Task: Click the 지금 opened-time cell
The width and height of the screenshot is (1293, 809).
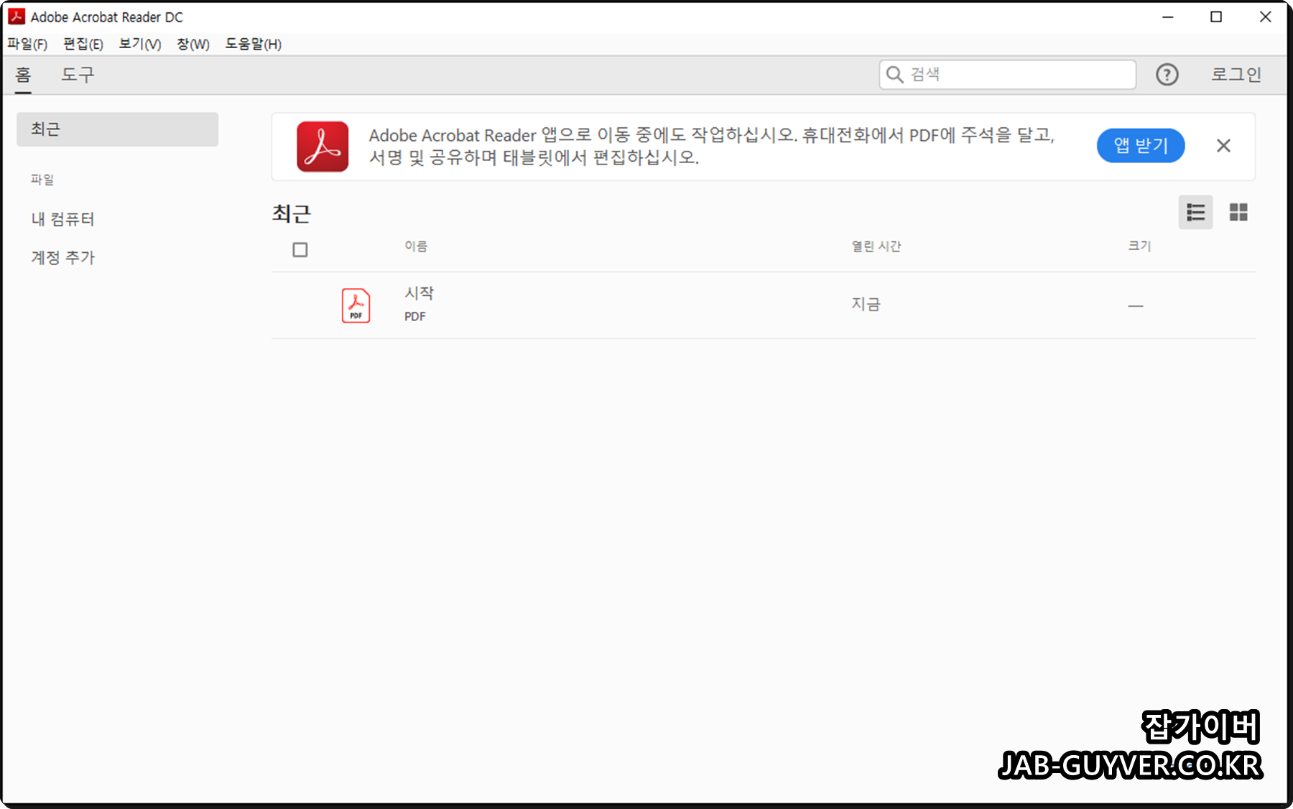Action: 866,305
